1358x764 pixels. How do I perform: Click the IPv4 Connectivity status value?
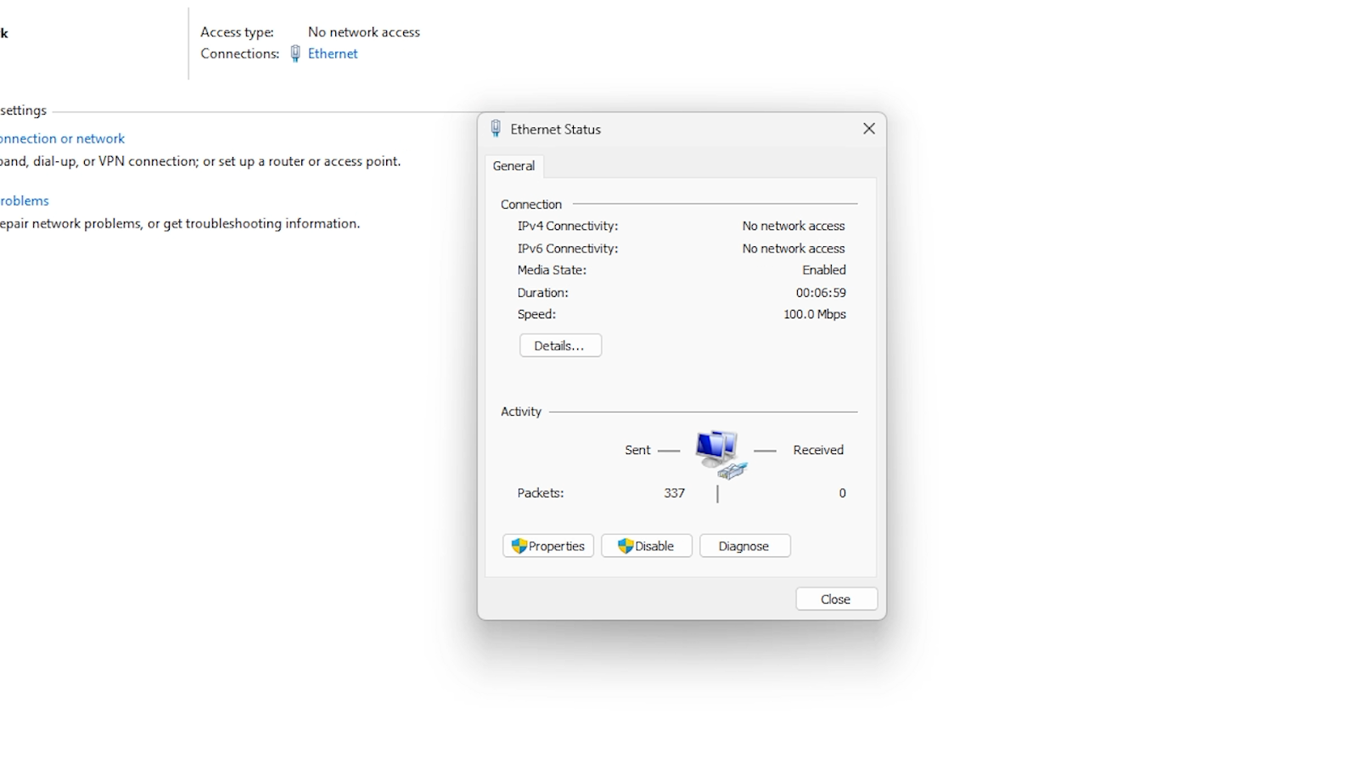(793, 226)
